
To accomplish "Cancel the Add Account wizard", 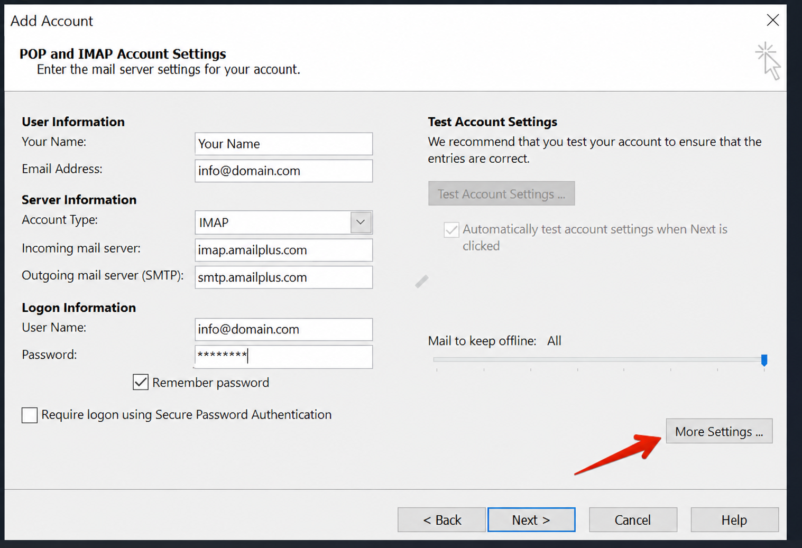I will click(633, 520).
